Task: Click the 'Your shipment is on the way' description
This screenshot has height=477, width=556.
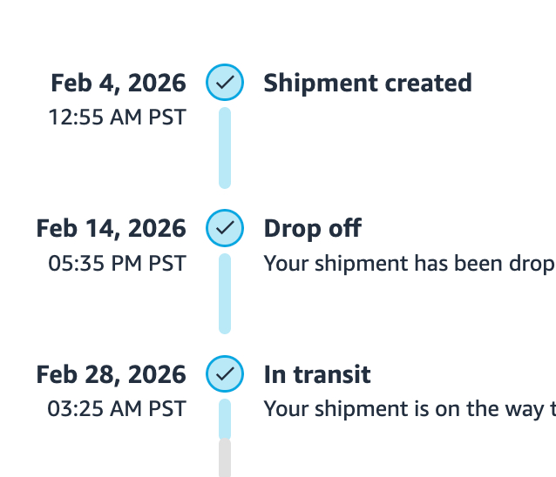Action: 409,408
